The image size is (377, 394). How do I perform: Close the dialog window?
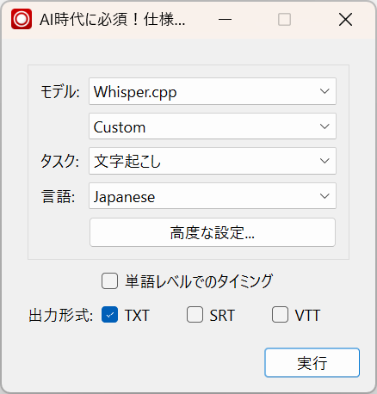pyautogui.click(x=345, y=20)
